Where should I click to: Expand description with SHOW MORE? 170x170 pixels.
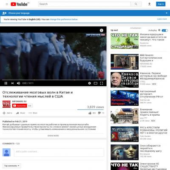53,136
